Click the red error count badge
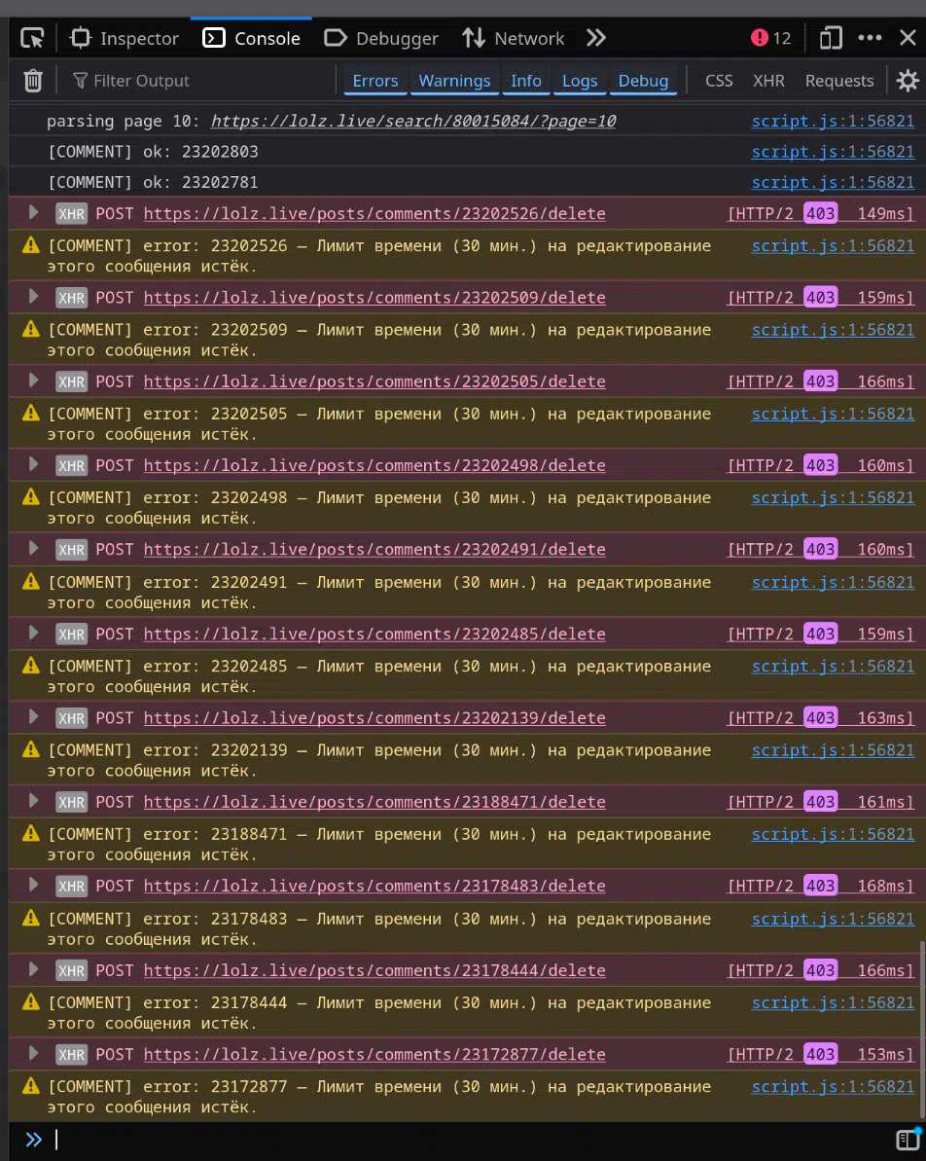The image size is (926, 1161). click(x=770, y=38)
